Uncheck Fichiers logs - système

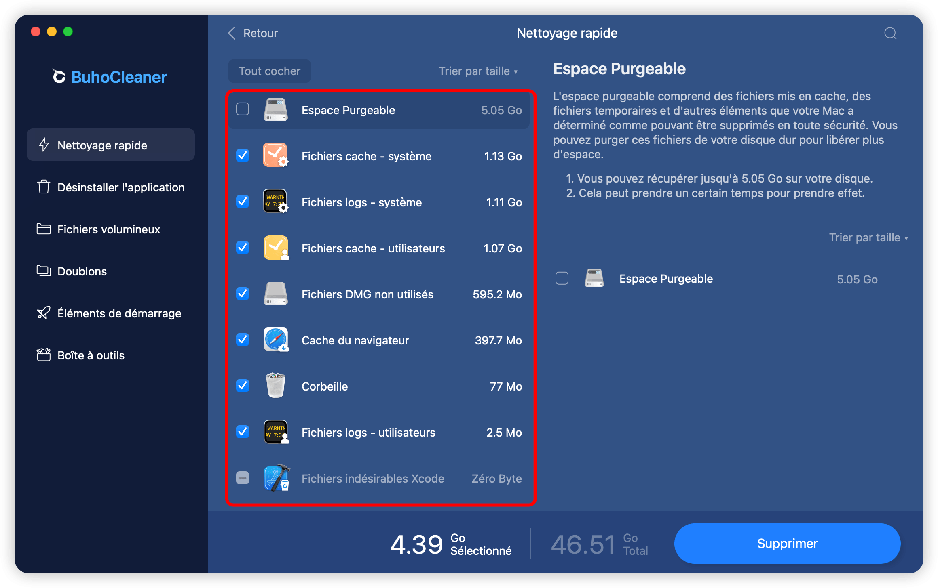point(243,201)
